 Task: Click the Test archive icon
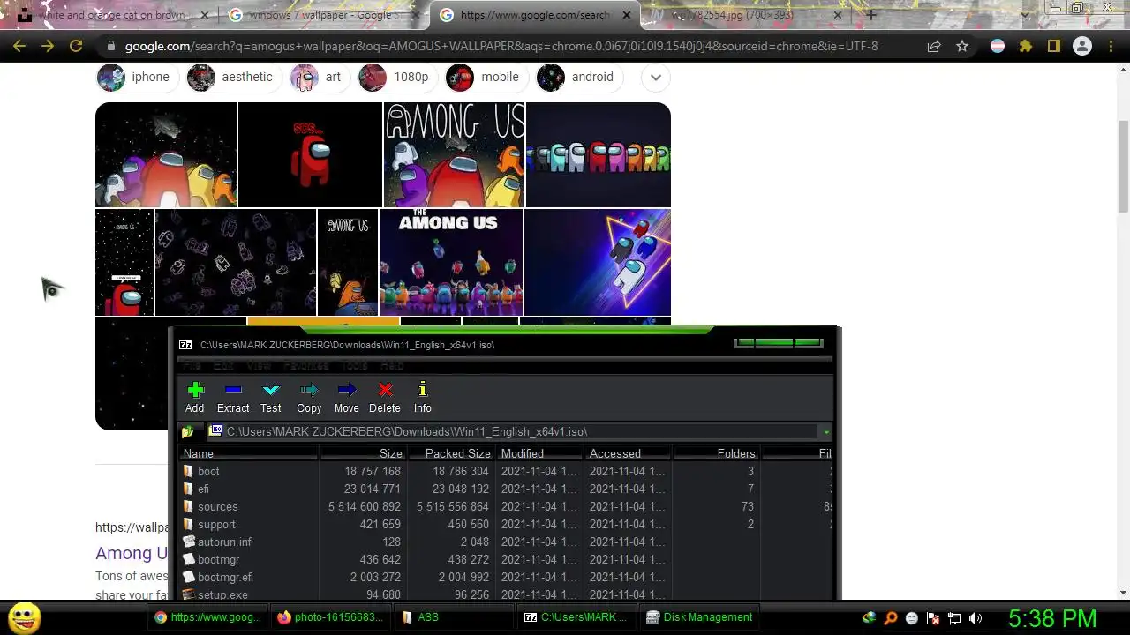click(271, 397)
